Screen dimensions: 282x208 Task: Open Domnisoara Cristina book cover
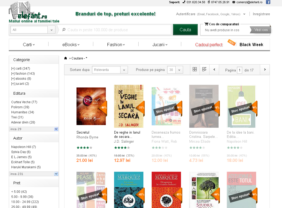coord(204,106)
